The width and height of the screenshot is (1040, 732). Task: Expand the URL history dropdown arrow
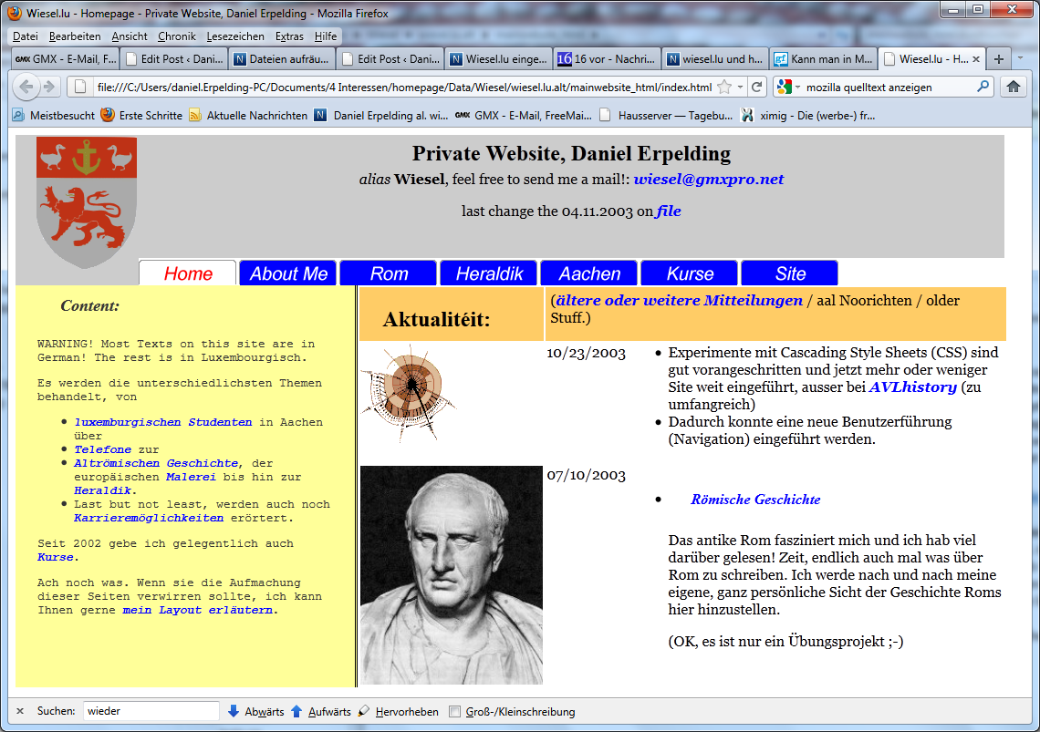click(740, 87)
